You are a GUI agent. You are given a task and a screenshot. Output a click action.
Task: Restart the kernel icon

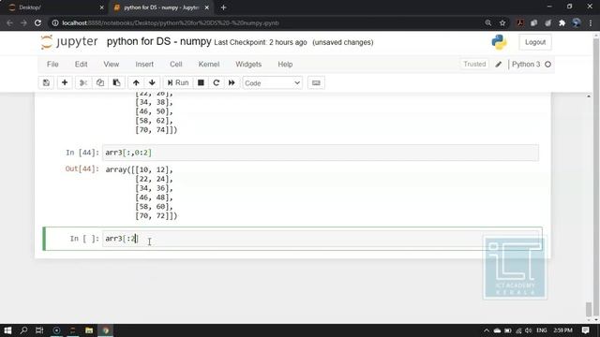217,83
